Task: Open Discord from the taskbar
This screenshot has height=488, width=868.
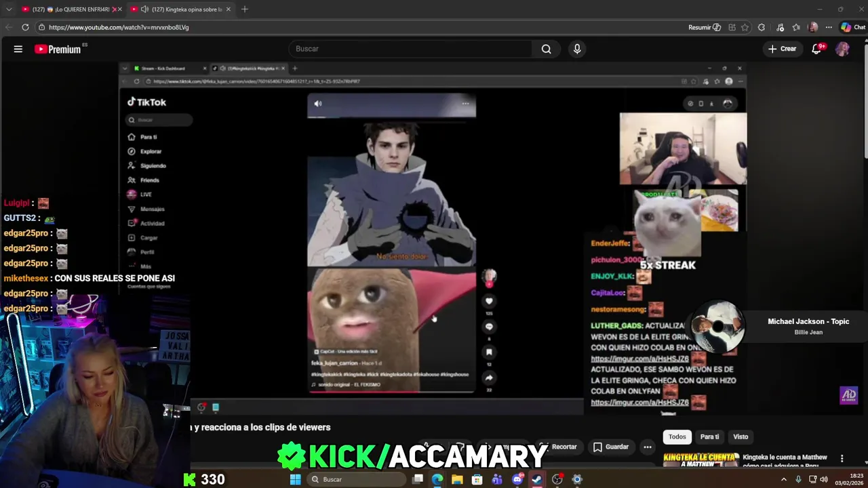Action: coord(517,479)
